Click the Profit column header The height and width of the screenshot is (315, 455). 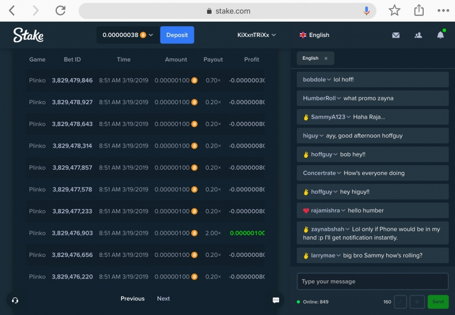coord(251,59)
